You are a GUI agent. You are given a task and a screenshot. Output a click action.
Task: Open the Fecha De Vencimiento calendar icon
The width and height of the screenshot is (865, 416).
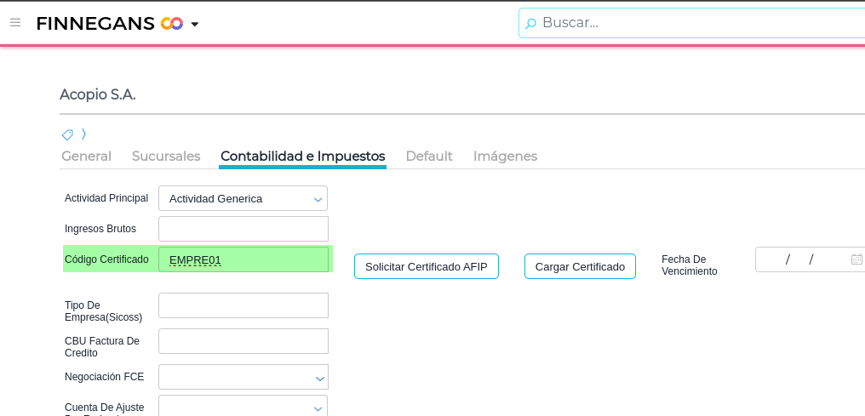[856, 259]
